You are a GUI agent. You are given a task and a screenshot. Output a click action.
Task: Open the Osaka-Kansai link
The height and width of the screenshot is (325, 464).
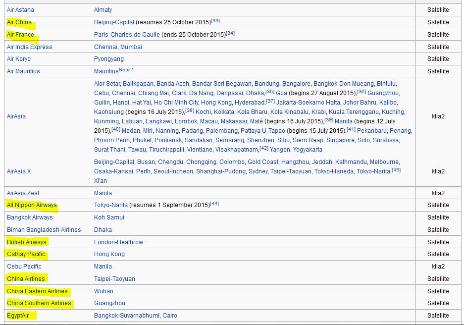pyautogui.click(x=113, y=172)
